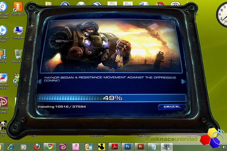Launch Internet Explorer from the taskbar

click(x=11, y=147)
